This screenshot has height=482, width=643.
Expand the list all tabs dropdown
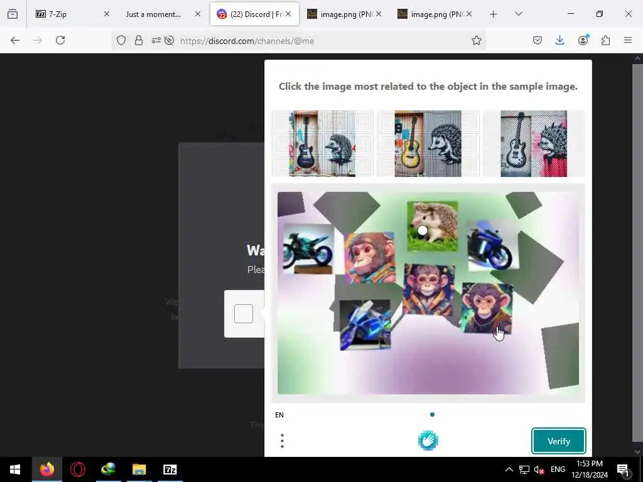[x=519, y=14]
